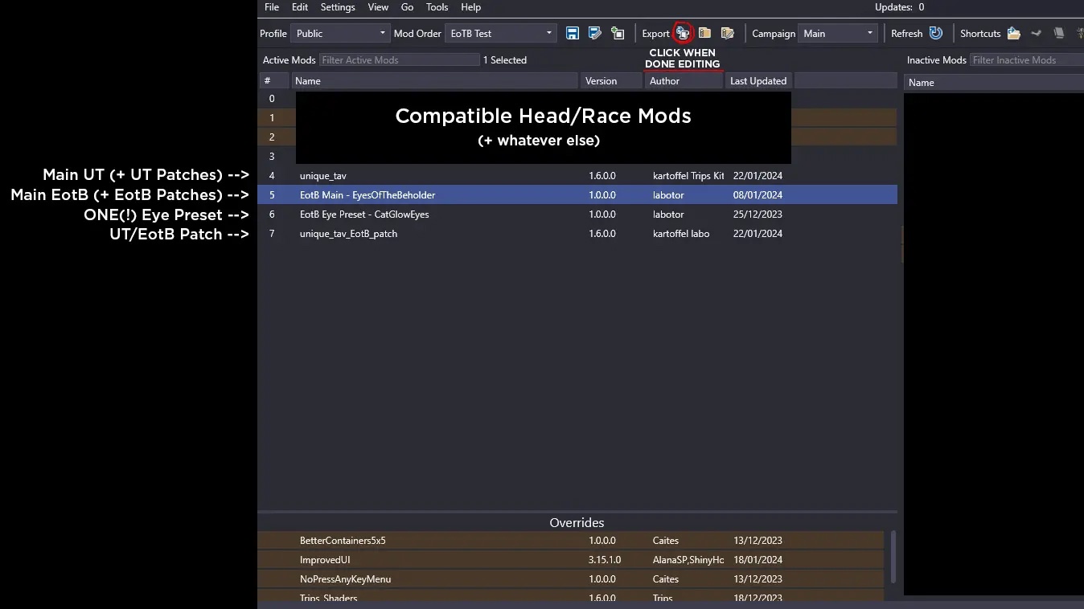
Task: Open the Profile dropdown
Action: pyautogui.click(x=341, y=33)
